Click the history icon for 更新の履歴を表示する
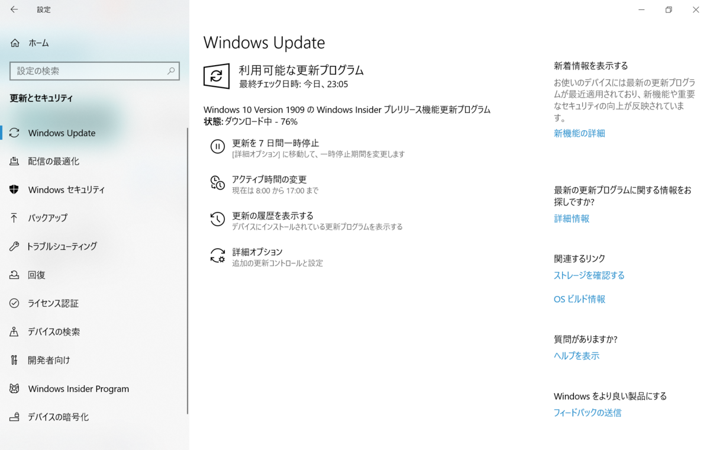710x450 pixels. (x=218, y=219)
